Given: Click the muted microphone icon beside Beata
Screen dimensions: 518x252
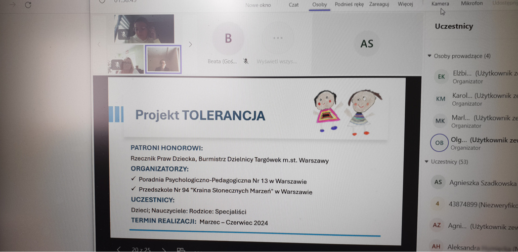Looking at the screenshot, I should [x=245, y=61].
